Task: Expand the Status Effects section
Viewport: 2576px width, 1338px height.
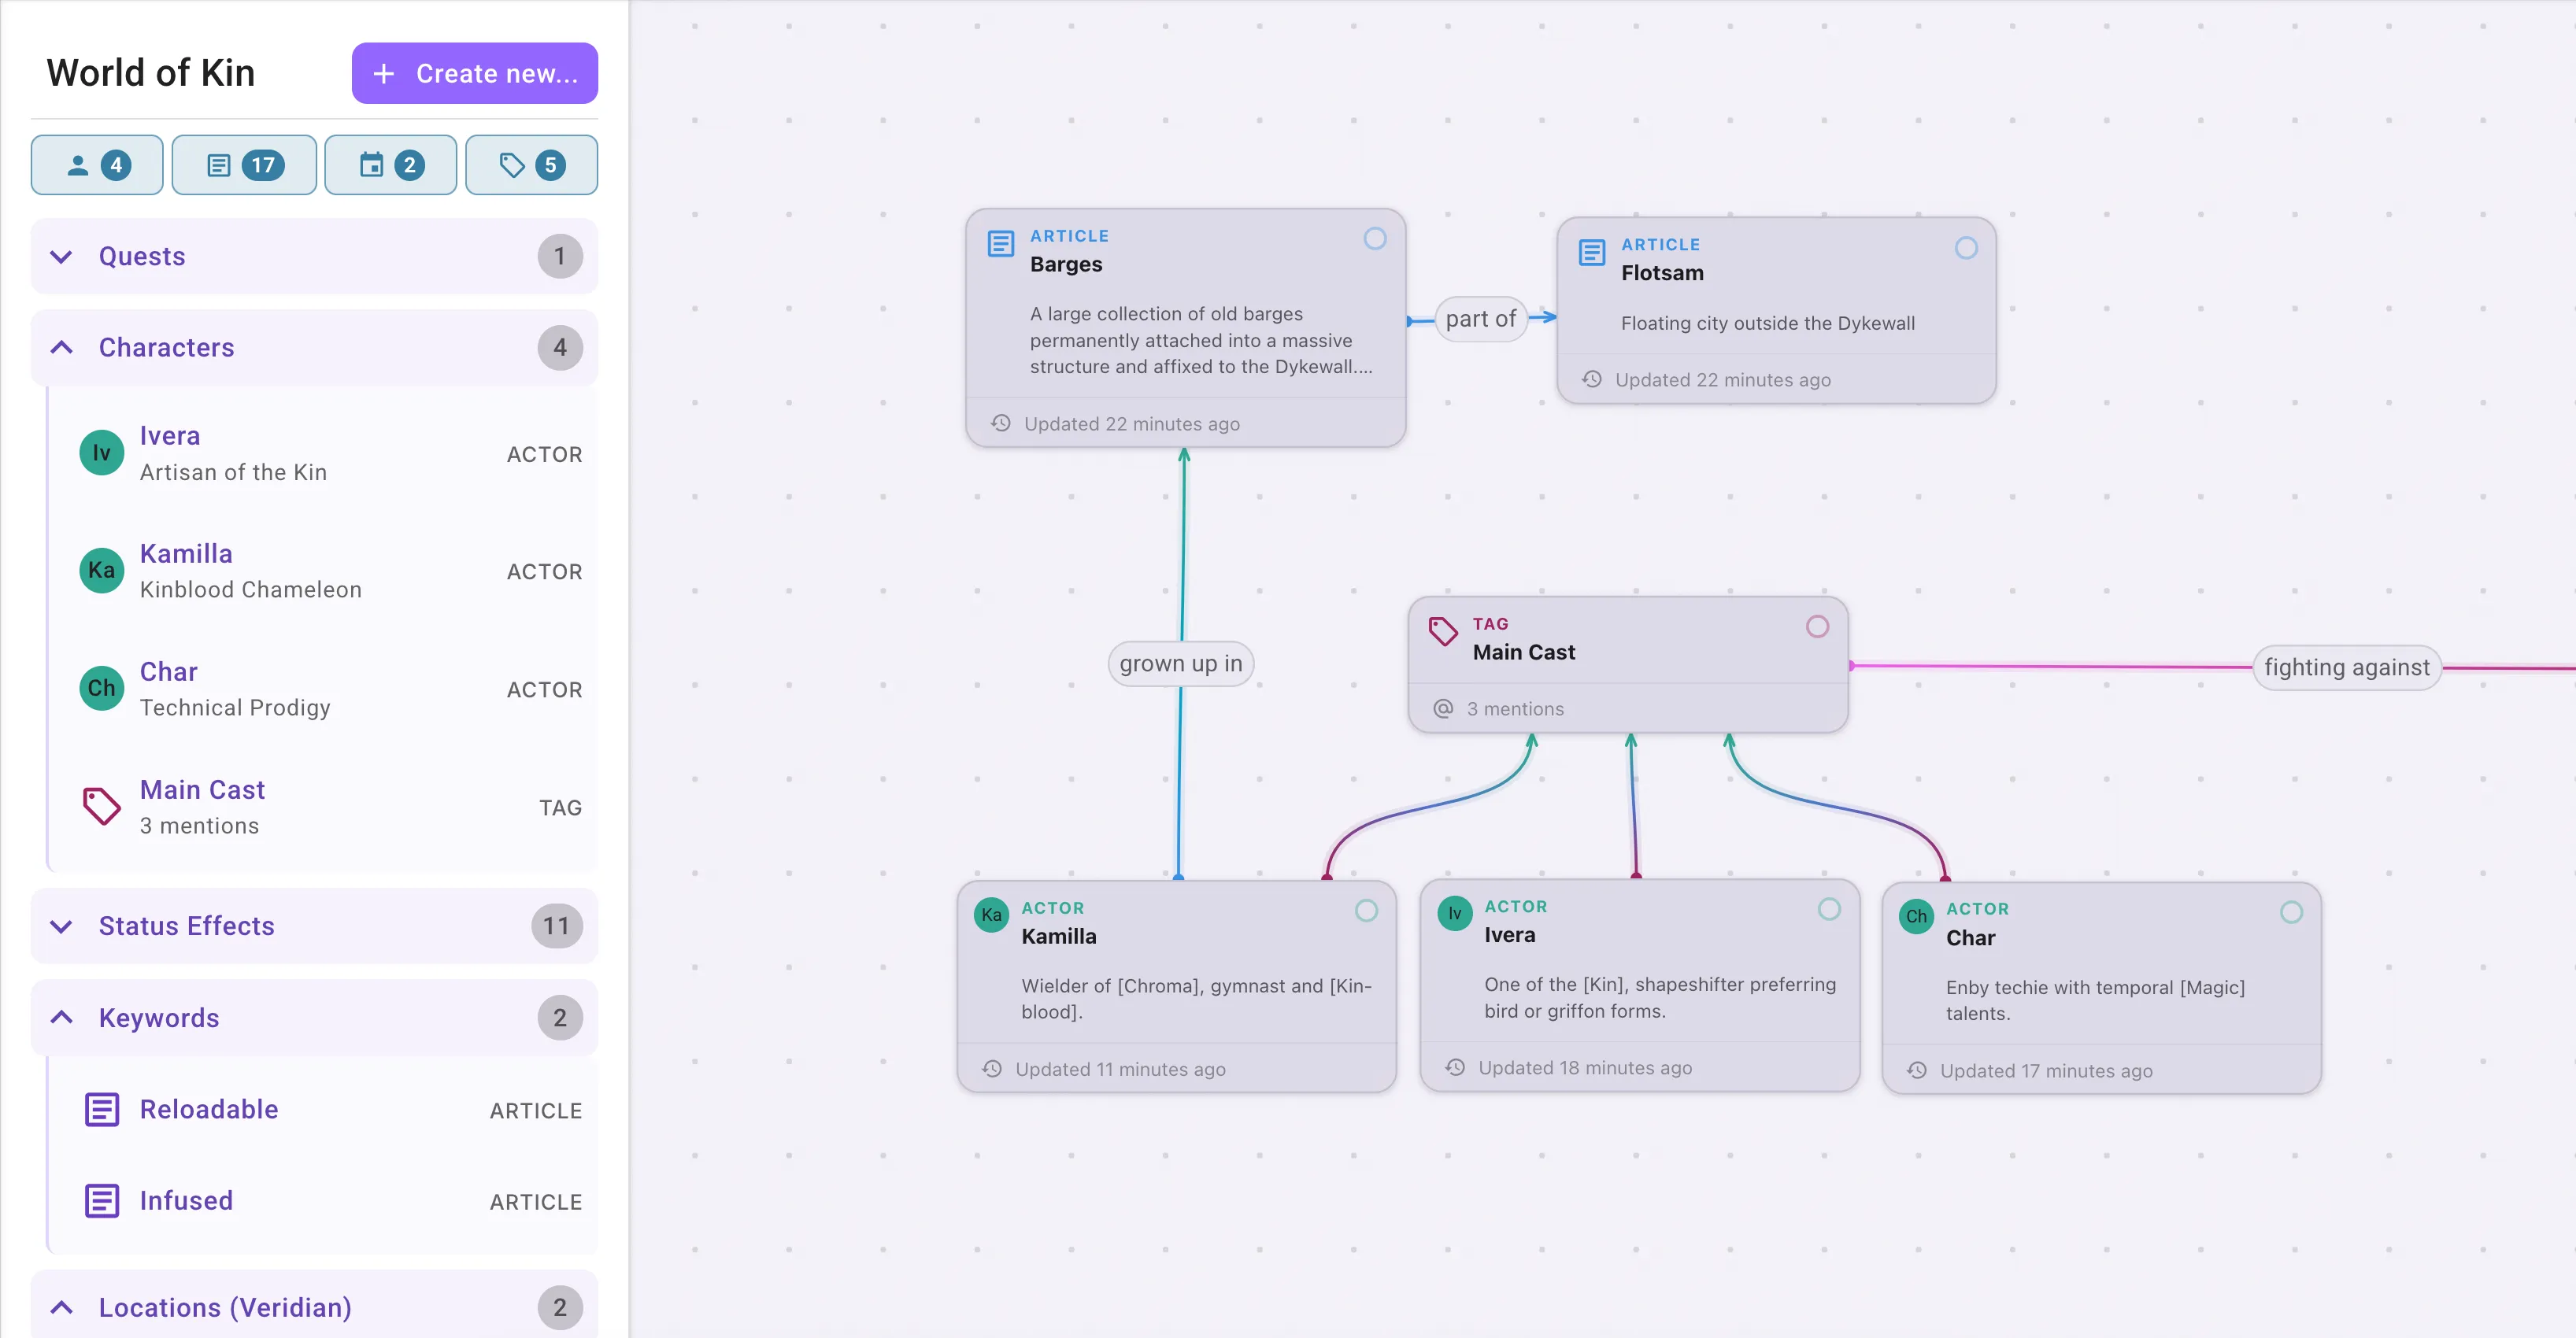Action: click(x=314, y=925)
